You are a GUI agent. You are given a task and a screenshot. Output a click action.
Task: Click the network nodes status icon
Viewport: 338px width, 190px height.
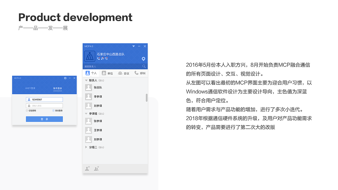pos(102,58)
